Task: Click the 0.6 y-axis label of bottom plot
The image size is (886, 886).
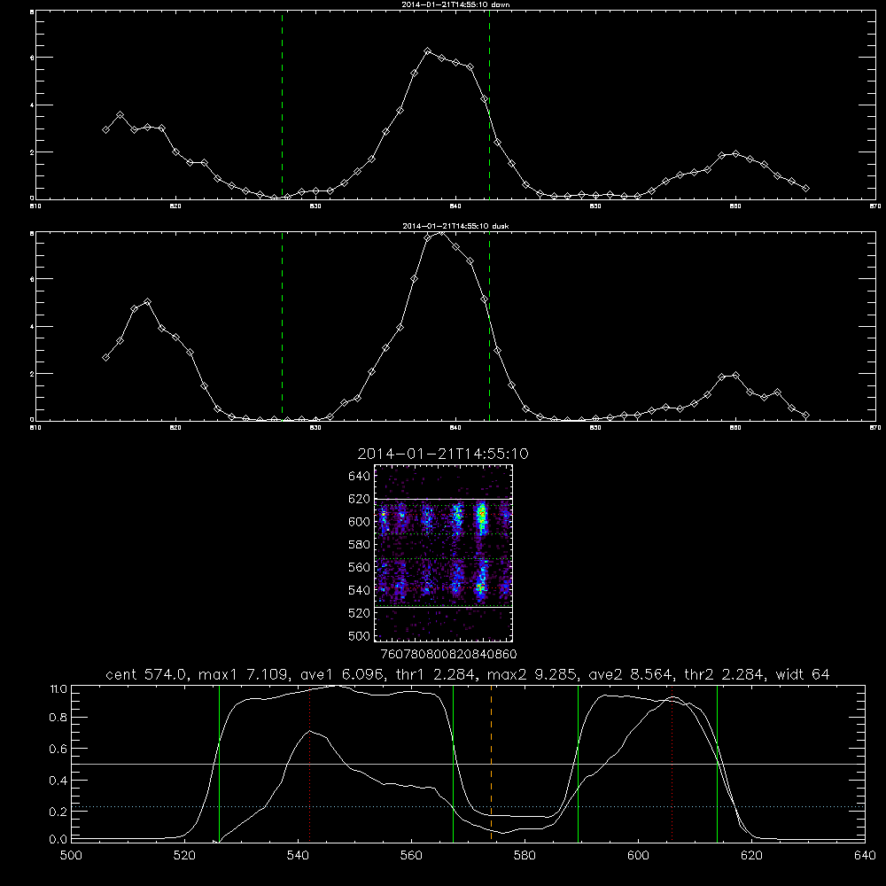Action: click(x=58, y=749)
